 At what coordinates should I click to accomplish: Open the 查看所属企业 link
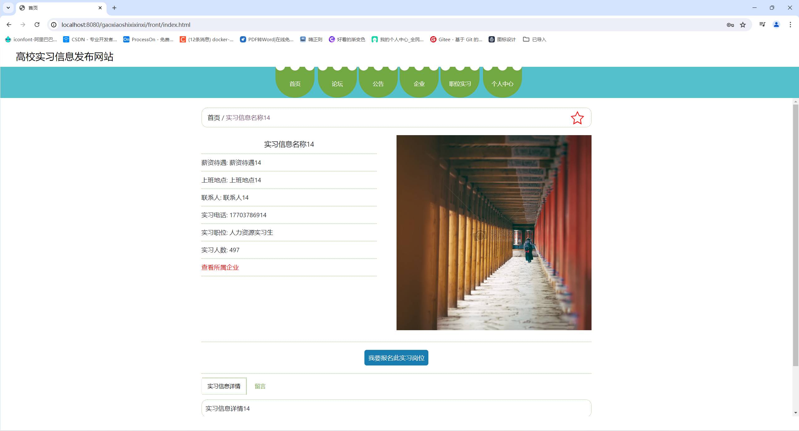click(x=220, y=267)
